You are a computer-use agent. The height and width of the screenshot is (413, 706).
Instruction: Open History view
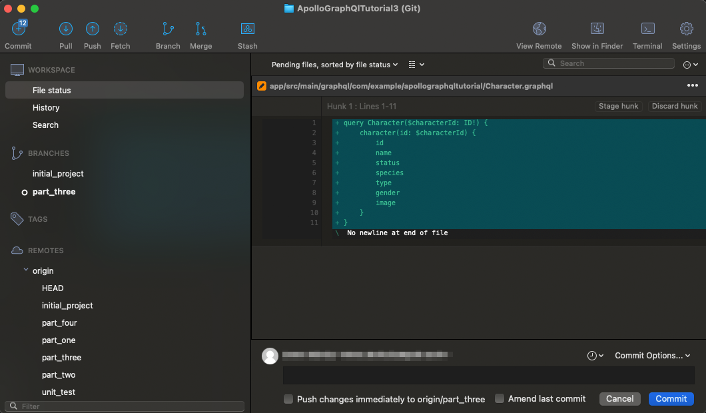46,108
